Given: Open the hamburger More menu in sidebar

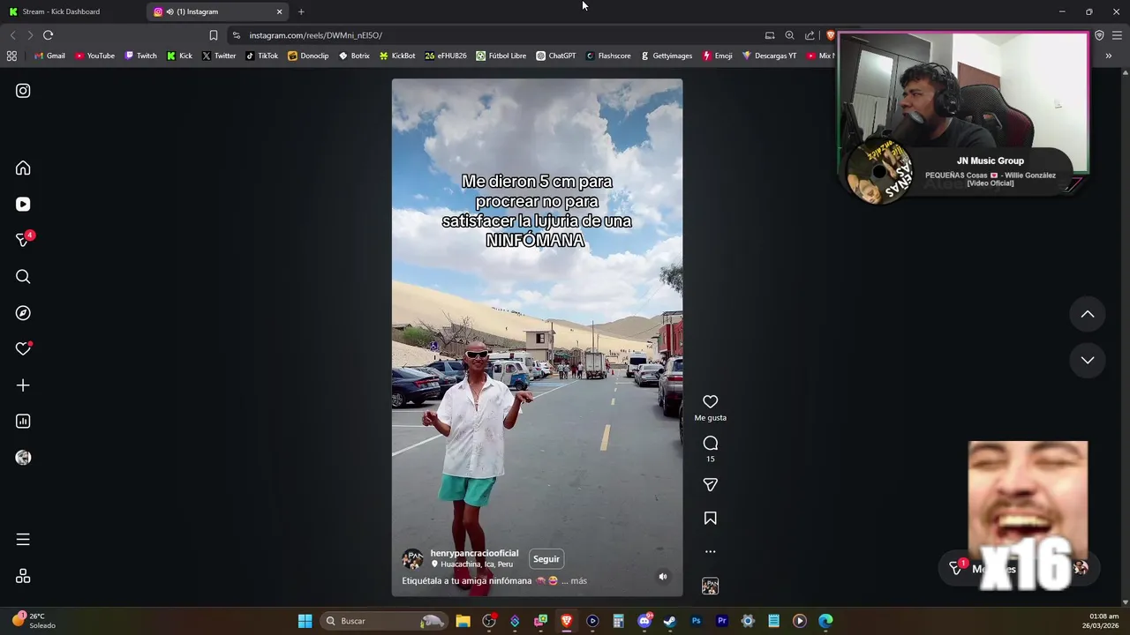Looking at the screenshot, I should pyautogui.click(x=23, y=540).
